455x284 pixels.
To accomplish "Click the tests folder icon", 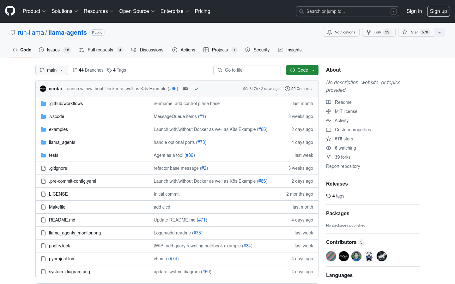I will pyautogui.click(x=43, y=155).
